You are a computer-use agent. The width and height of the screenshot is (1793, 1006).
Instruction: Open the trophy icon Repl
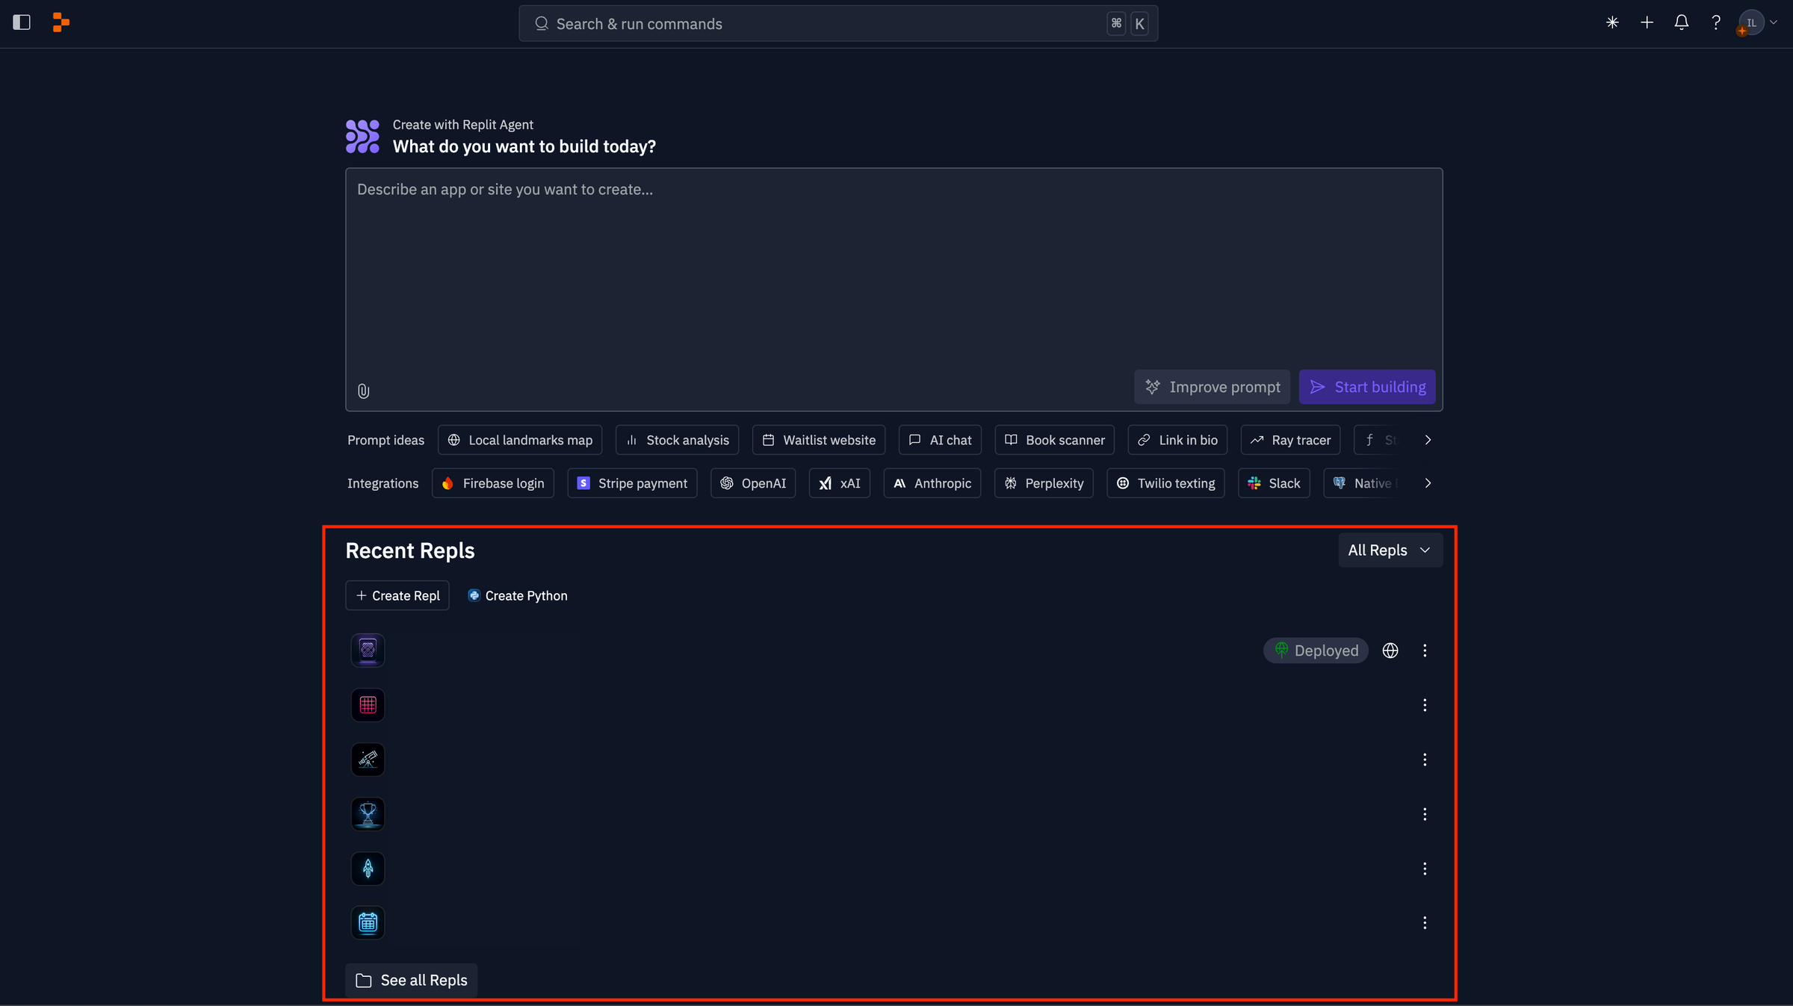click(x=368, y=814)
